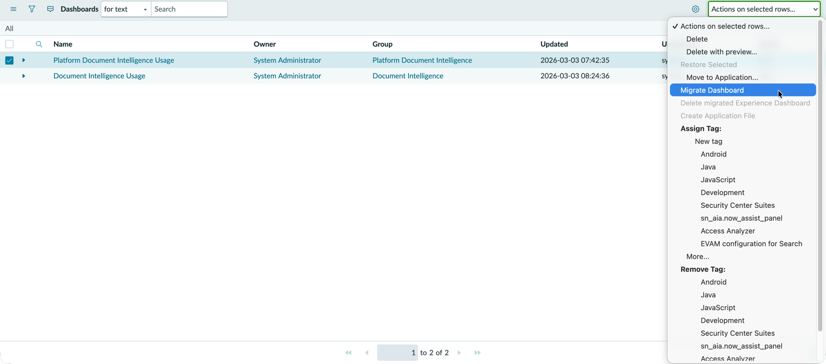
Task: Sort by Name column header
Action: (x=63, y=45)
